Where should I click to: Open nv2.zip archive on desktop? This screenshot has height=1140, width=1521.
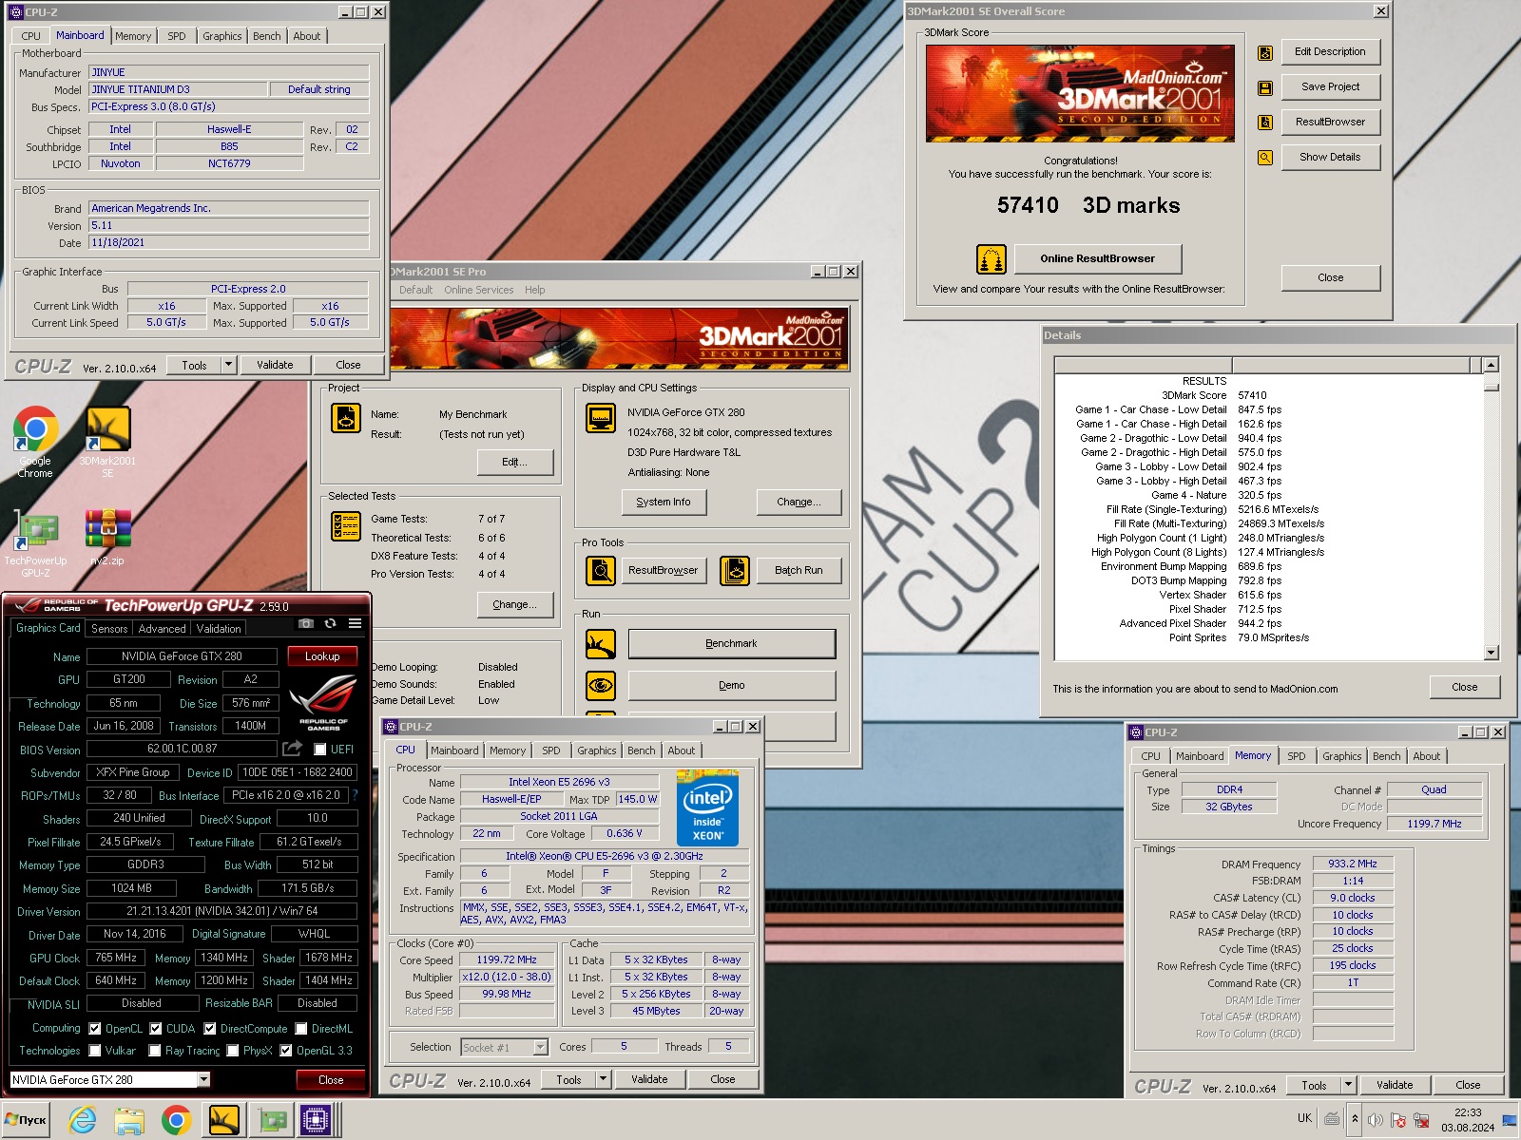coord(107,539)
